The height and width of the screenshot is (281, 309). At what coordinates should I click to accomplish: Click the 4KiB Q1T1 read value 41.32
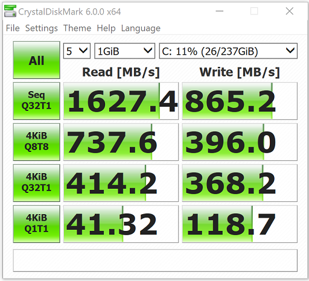[121, 224]
